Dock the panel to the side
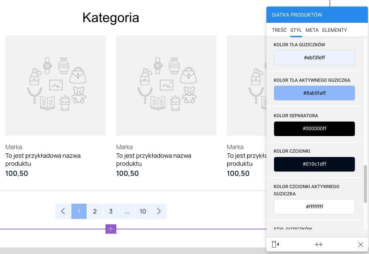This screenshot has width=369, height=254. [x=275, y=245]
